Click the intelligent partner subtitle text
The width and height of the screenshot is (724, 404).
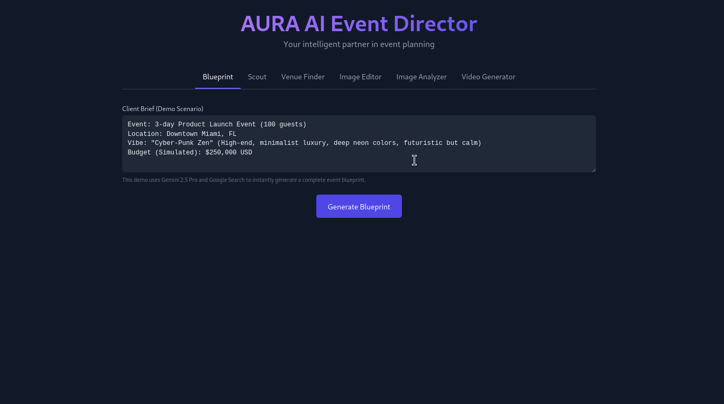359,44
